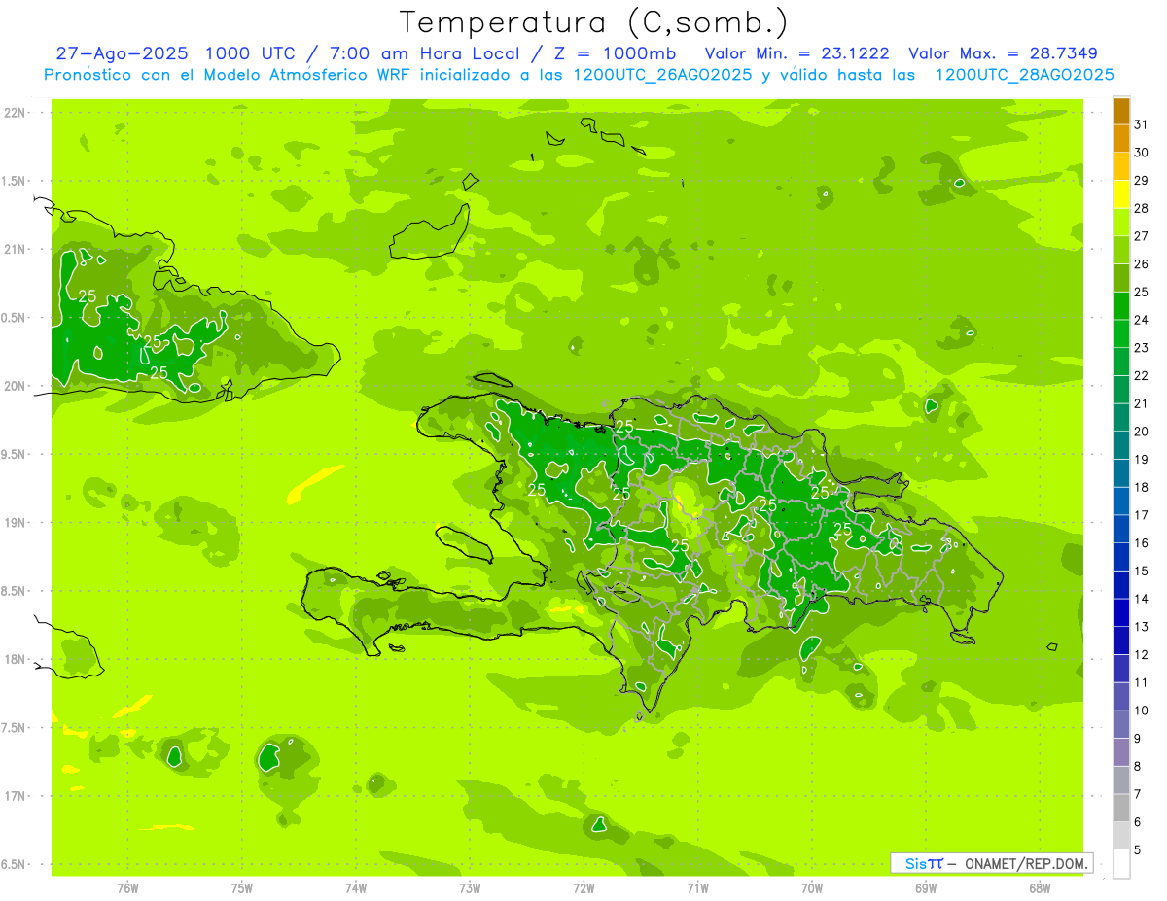Screen dimensions: 1167x901
Task: Click the '28' value on the color legend
Action: 1141,208
